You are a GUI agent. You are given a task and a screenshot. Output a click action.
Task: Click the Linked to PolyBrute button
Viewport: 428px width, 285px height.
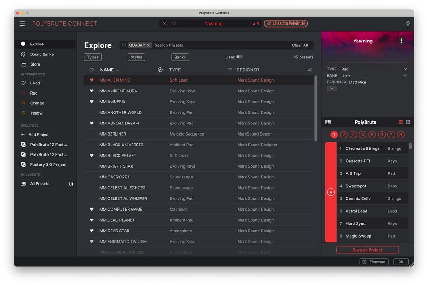[286, 24]
